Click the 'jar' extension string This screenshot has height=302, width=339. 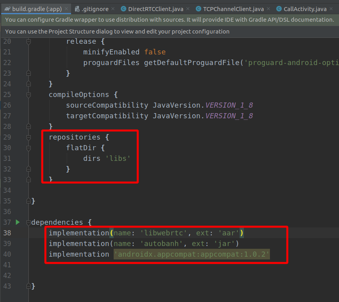point(224,244)
